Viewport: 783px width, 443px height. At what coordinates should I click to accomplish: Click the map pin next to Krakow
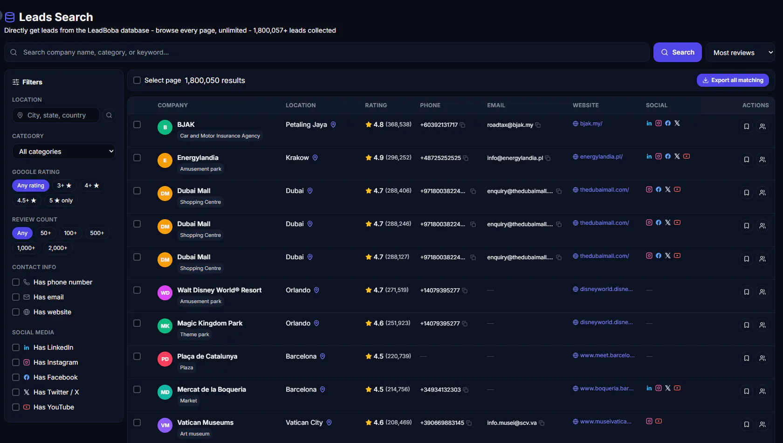(x=315, y=158)
